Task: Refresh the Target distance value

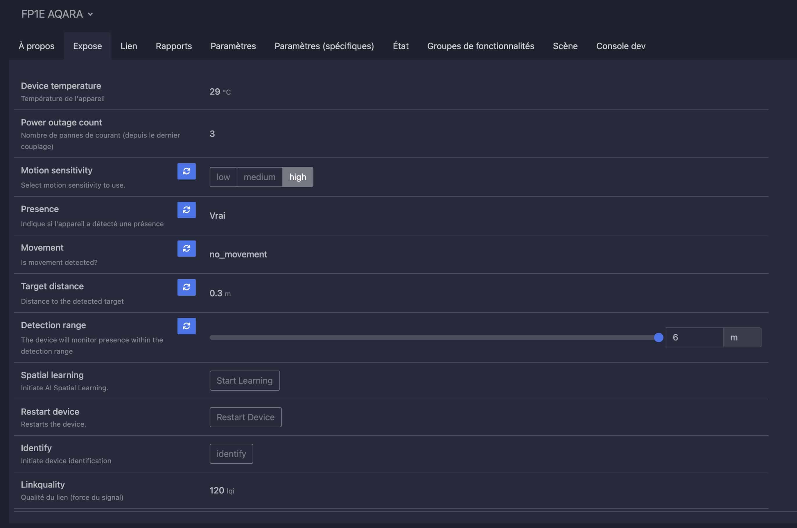Action: point(186,287)
